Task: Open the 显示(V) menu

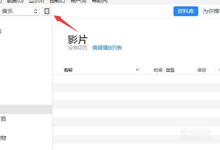Action: (x=36, y=2)
